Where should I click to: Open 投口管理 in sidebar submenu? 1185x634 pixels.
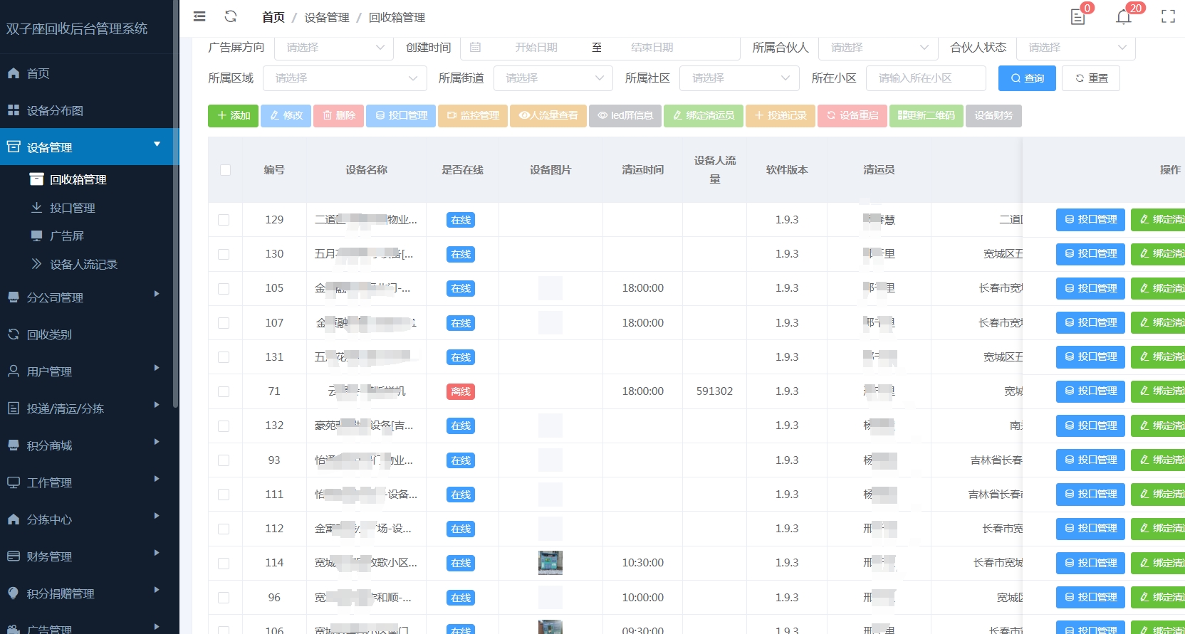tap(72, 208)
